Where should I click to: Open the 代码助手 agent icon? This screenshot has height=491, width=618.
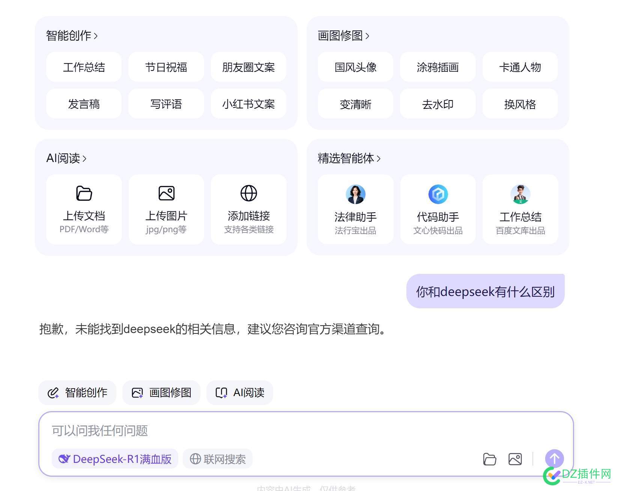tap(438, 194)
